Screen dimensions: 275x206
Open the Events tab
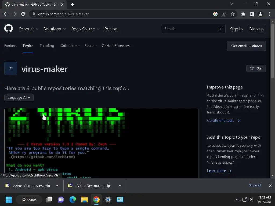(x=90, y=46)
